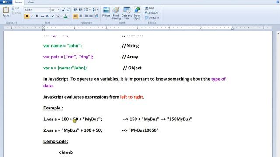The width and height of the screenshot is (280, 157).
Task: Toggle Underline formatting
Action: [x=37, y=16]
